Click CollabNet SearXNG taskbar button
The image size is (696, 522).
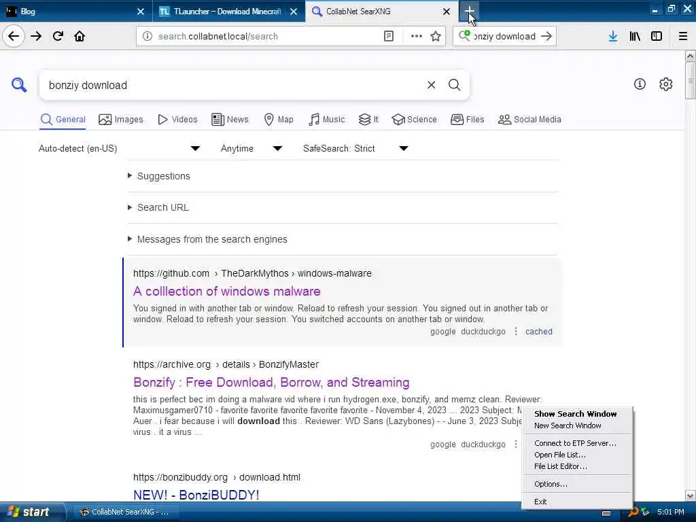(124, 512)
